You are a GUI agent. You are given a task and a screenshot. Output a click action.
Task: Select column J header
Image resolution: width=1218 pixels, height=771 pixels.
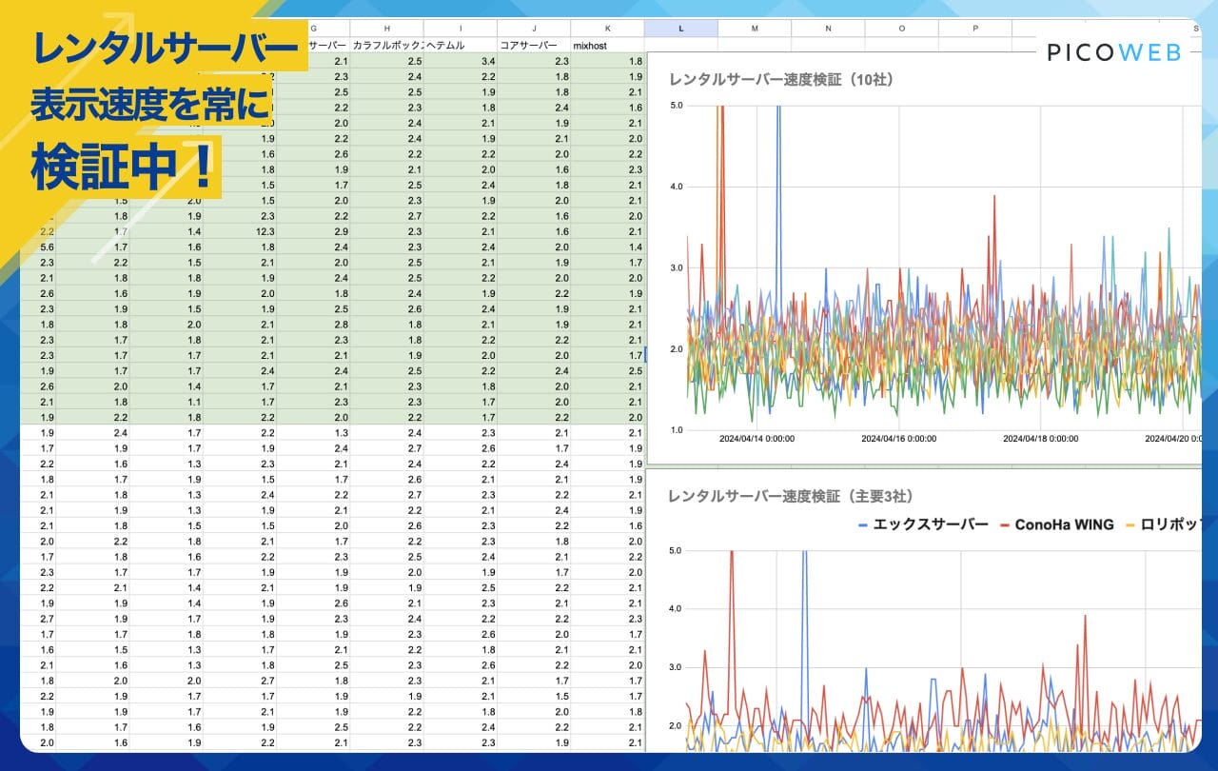coord(534,29)
